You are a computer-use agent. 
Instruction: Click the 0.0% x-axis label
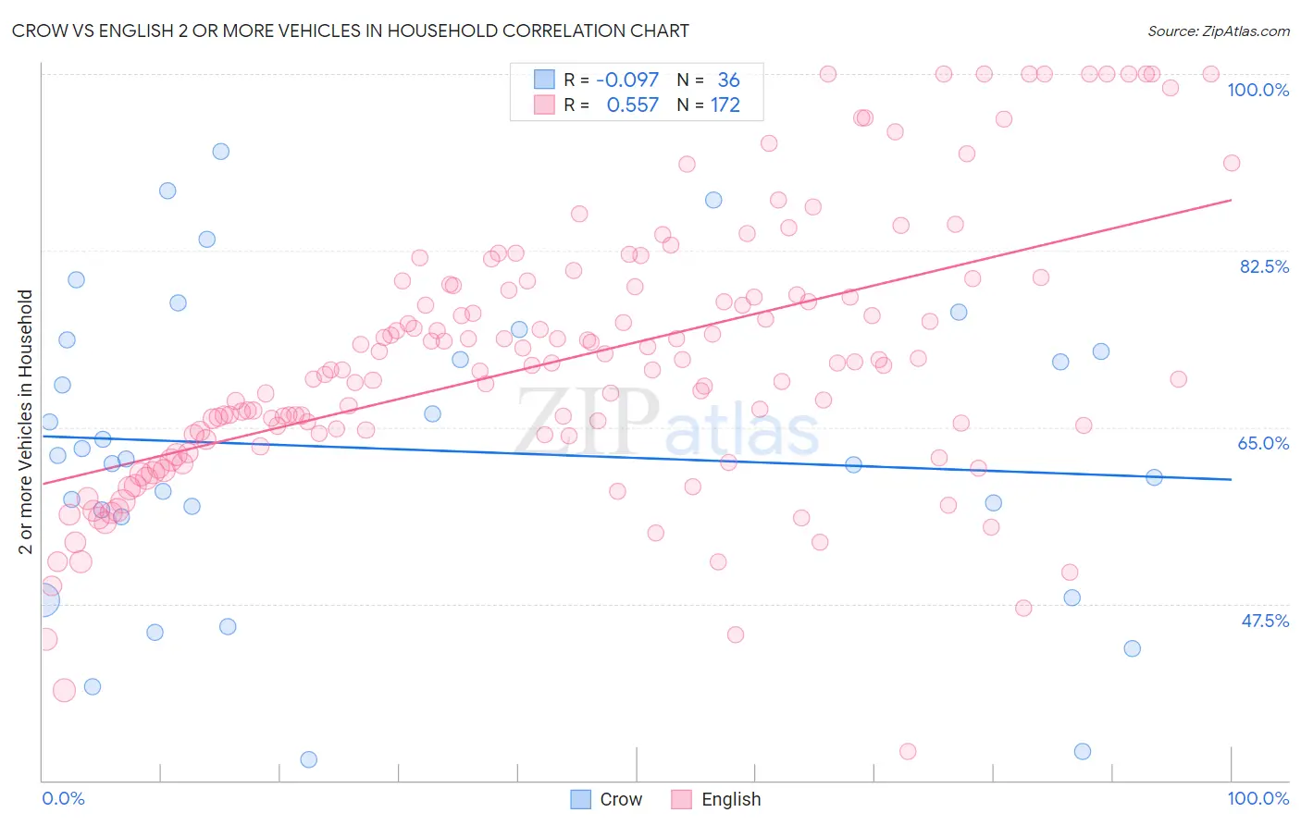63,798
